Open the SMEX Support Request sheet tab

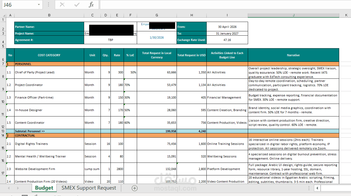click(x=89, y=188)
